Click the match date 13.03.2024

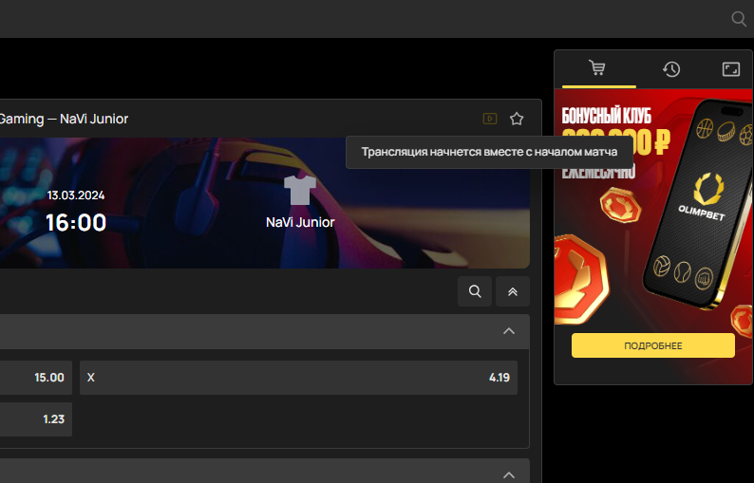[76, 195]
